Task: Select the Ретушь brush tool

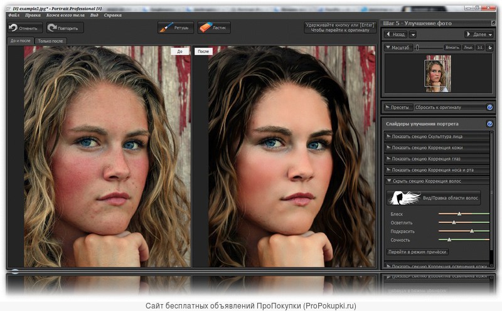Action: [x=176, y=28]
